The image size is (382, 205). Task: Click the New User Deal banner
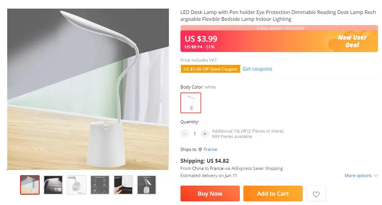[352, 41]
